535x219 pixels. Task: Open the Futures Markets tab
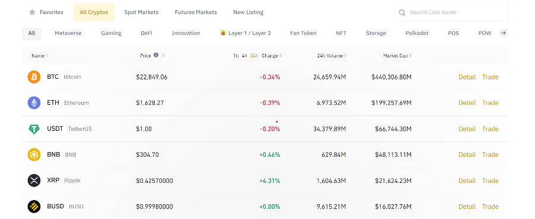tap(196, 12)
